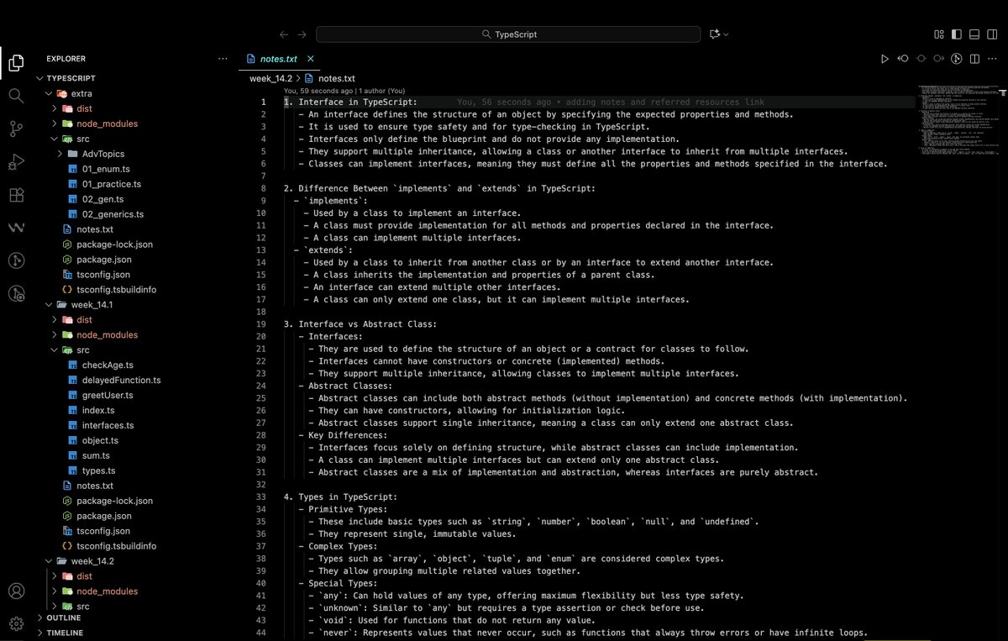Screen dimensions: 1008x641
Task: Open 02_generics.ts file
Action: coord(113,214)
